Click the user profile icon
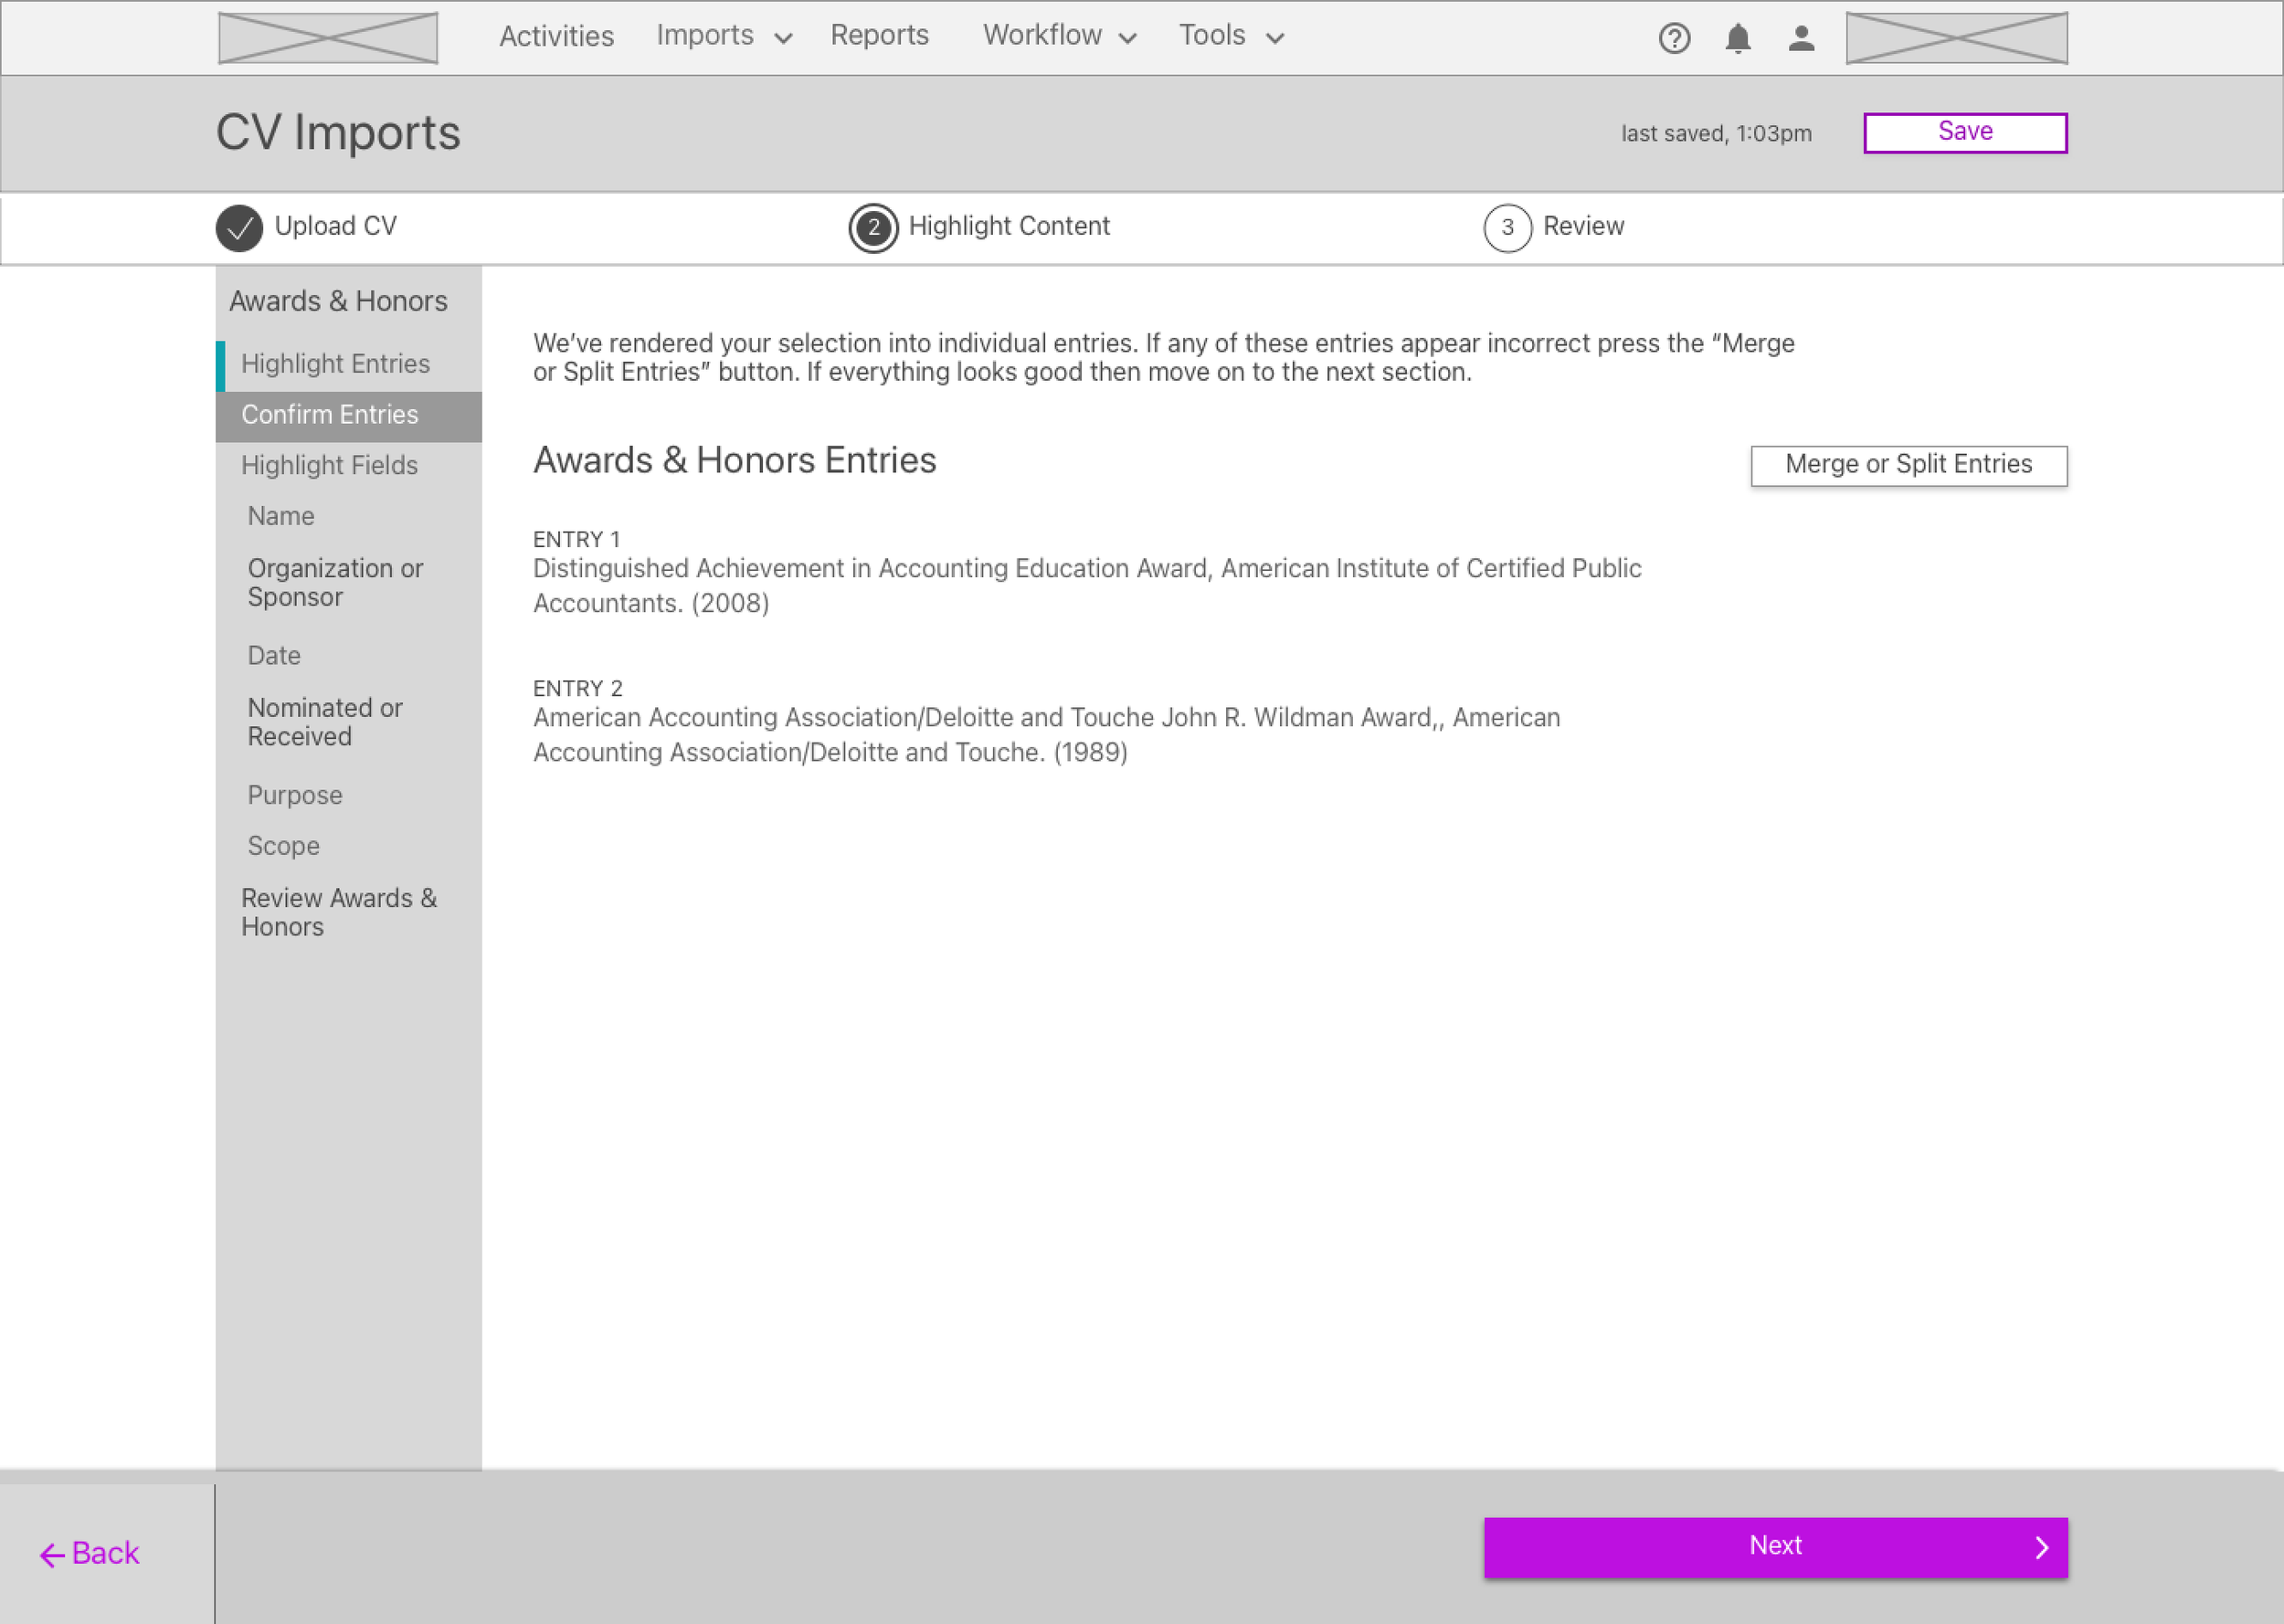 [1801, 38]
